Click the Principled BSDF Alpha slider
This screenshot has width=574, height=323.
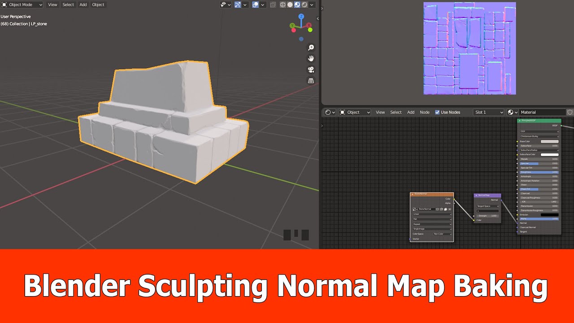point(539,219)
